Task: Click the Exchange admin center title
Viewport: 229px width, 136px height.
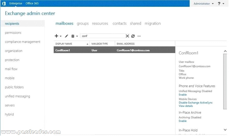Action: coord(30,13)
